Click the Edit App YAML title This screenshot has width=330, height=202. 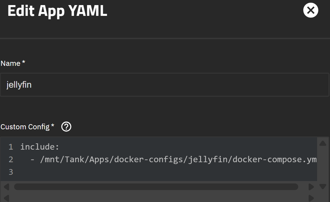coord(57,11)
